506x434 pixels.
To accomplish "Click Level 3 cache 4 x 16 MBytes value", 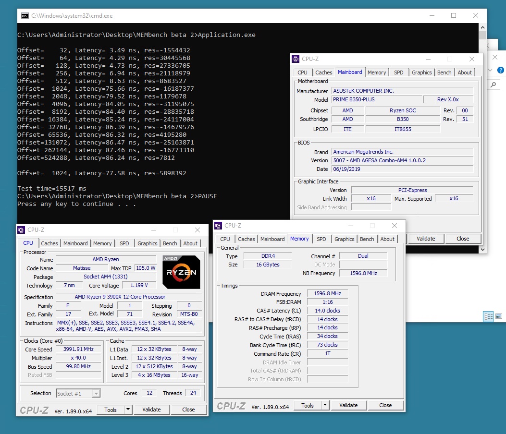I will click(154, 375).
